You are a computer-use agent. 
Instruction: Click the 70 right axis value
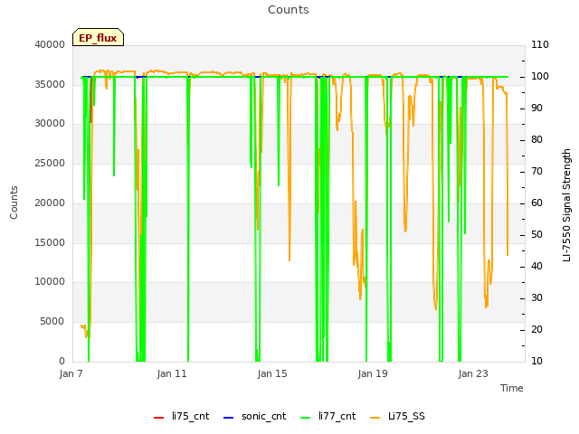coord(536,172)
